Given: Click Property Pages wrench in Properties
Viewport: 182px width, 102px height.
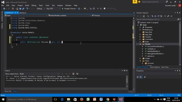Looking at the screenshot, I should coord(145,77).
